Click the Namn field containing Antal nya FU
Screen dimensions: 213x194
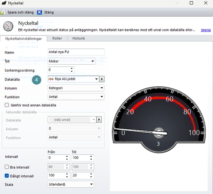click(76, 52)
